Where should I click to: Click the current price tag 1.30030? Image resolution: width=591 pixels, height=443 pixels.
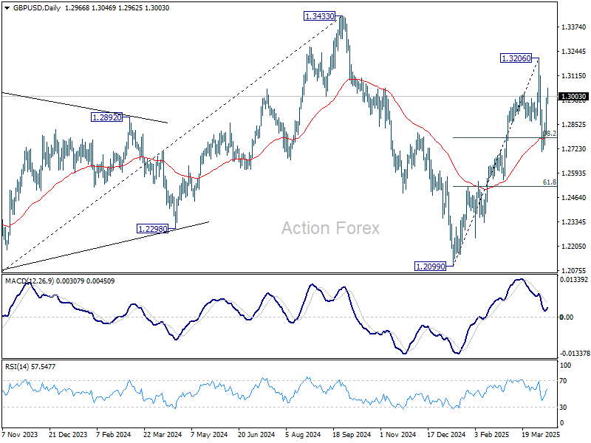(574, 97)
